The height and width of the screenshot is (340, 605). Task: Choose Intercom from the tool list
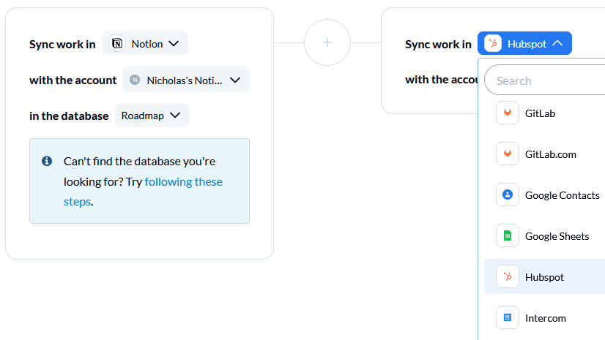[544, 317]
